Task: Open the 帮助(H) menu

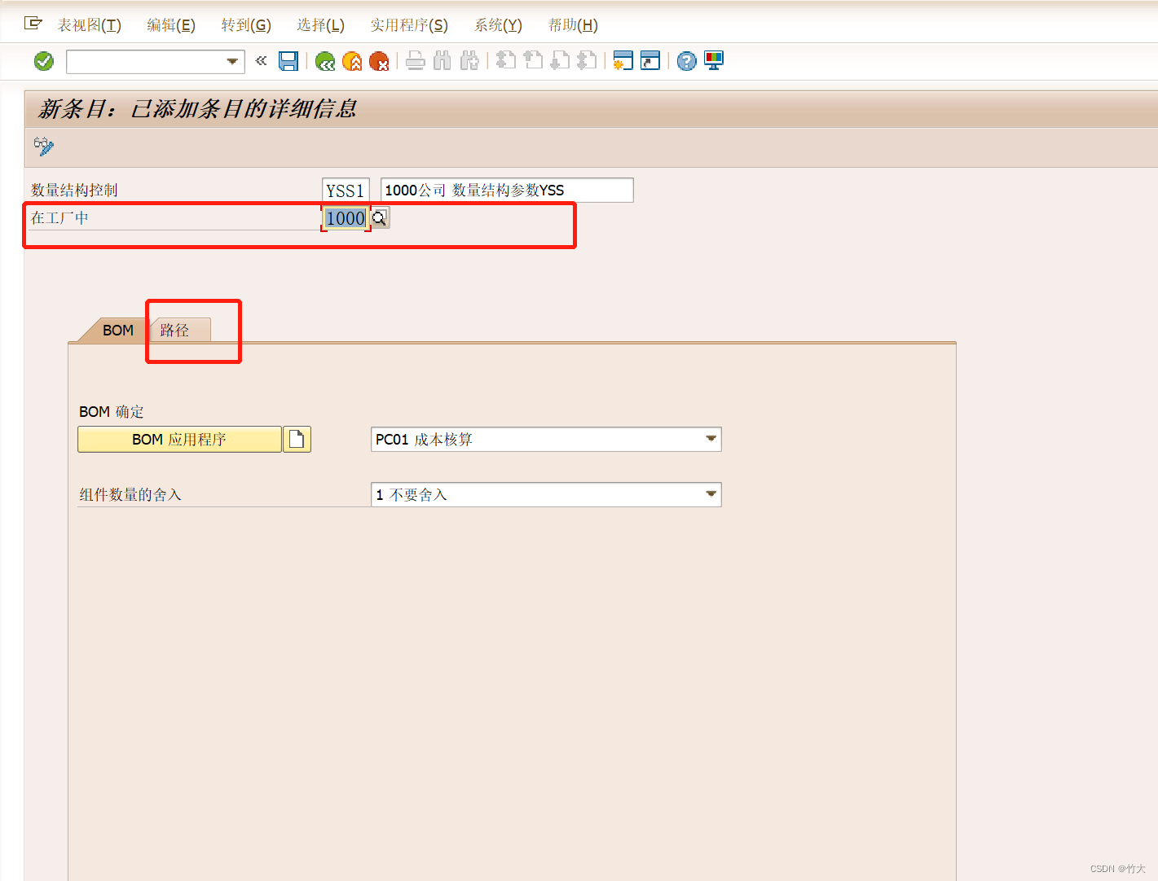Action: [573, 25]
